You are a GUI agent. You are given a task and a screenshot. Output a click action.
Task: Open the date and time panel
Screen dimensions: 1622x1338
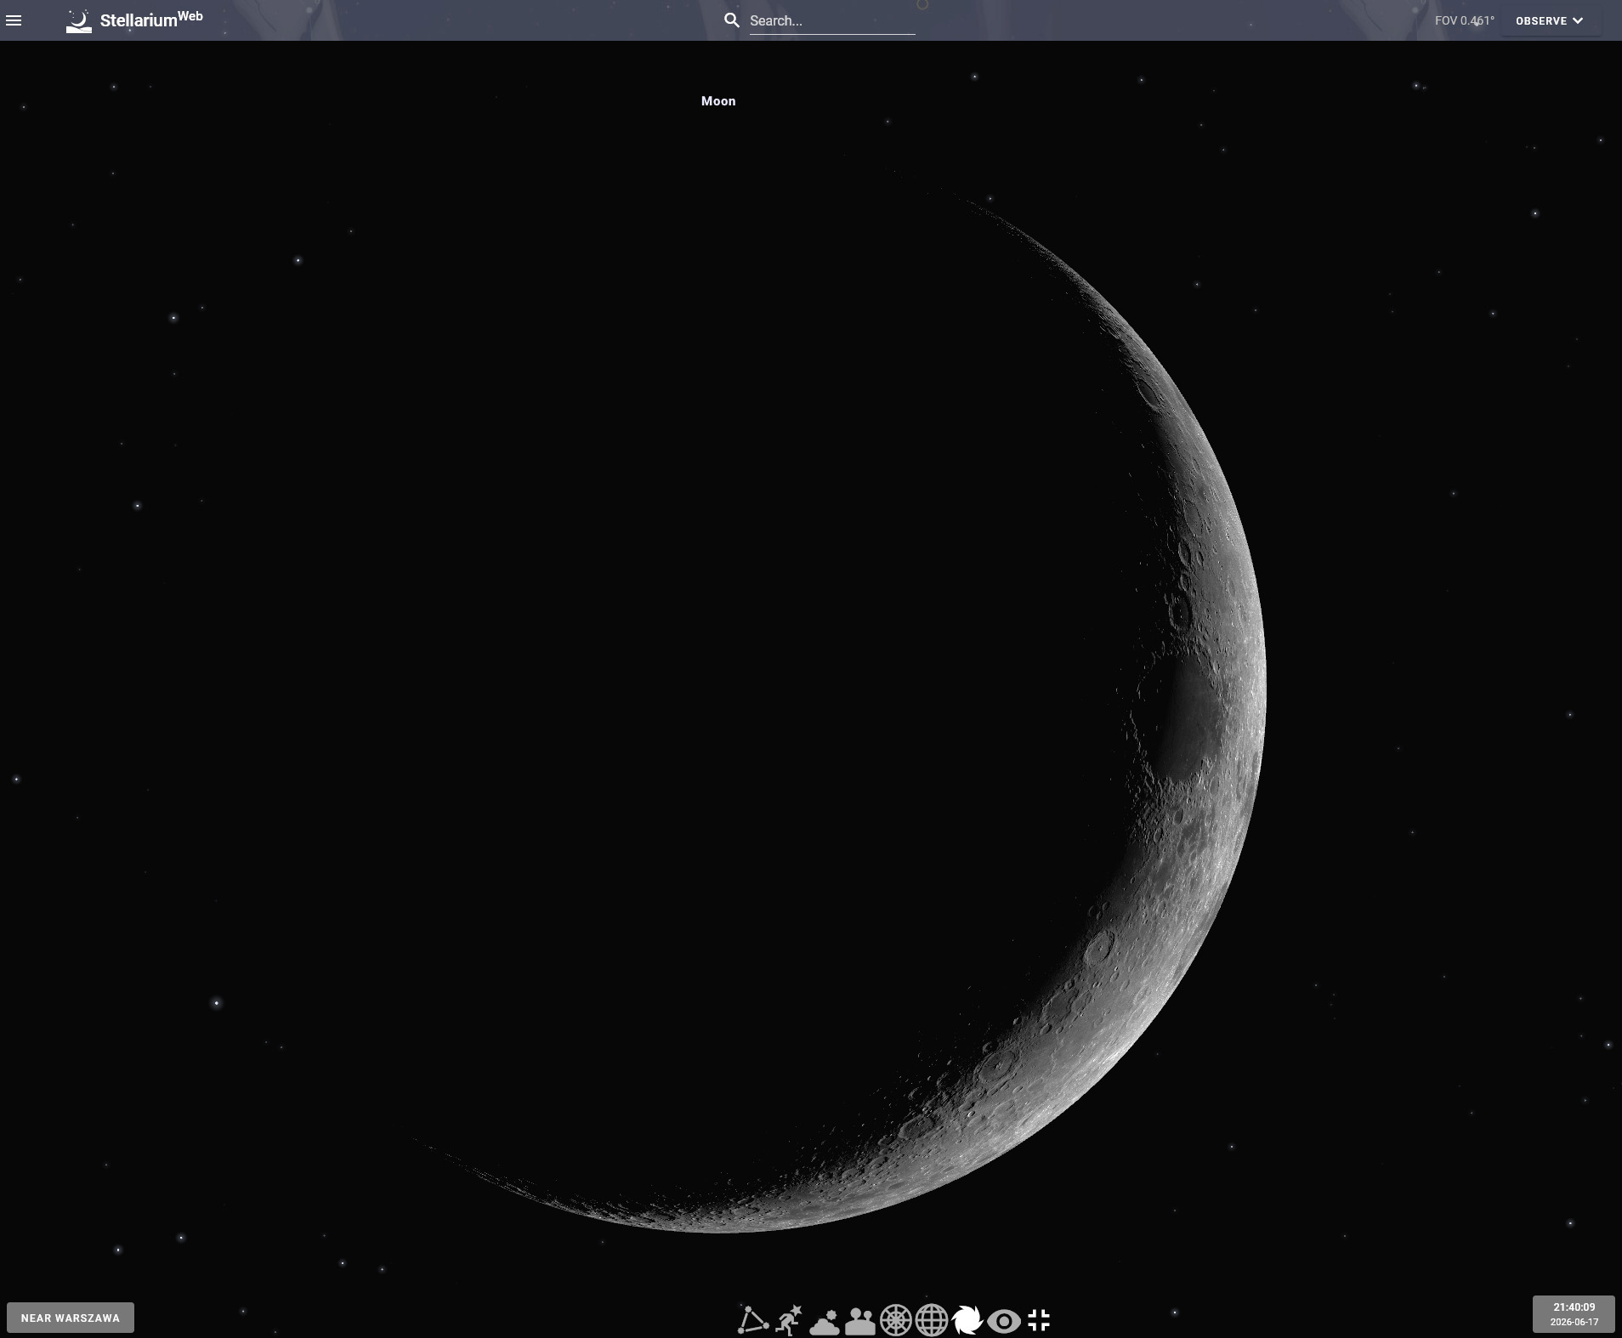tap(1574, 1314)
